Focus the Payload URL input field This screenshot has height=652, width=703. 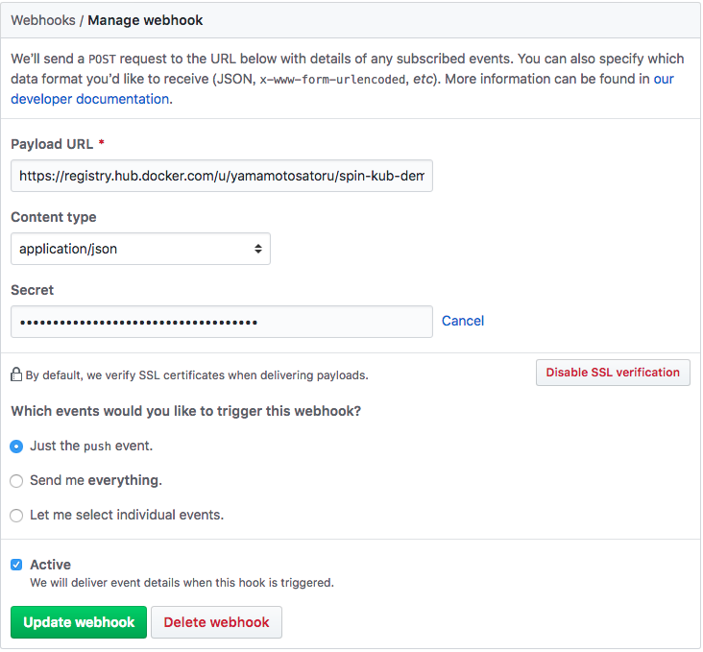222,176
